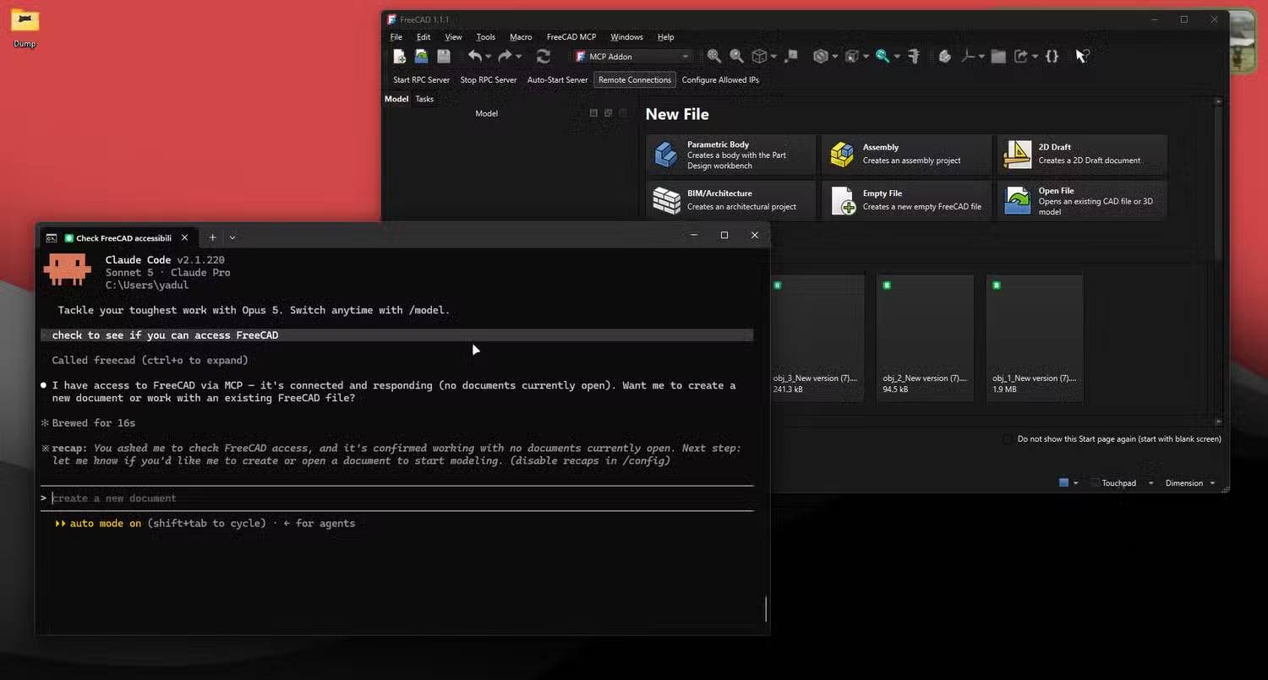The height and width of the screenshot is (680, 1268).
Task: Refresh the document with the recompute icon
Action: tap(544, 57)
